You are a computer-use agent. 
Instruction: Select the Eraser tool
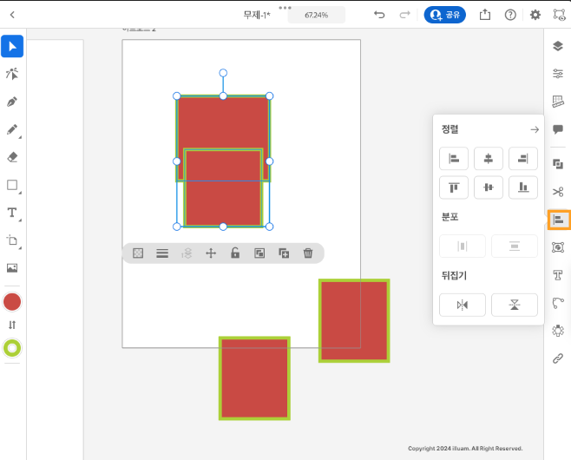[x=12, y=157]
